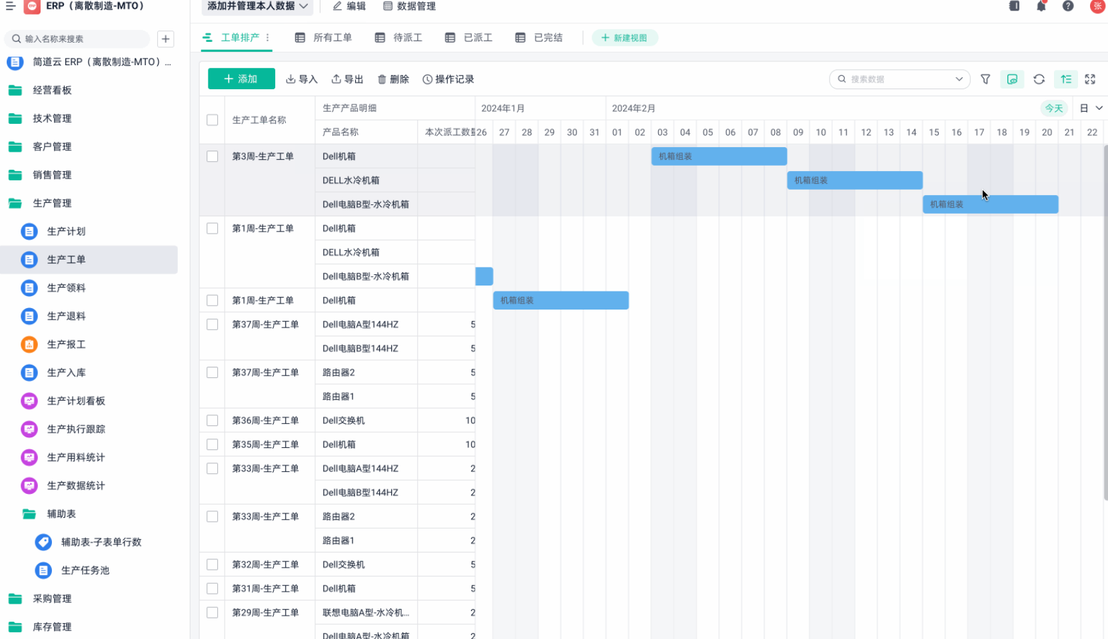The image size is (1108, 639).
Task: Toggle the green display settings icon
Action: point(1012,79)
